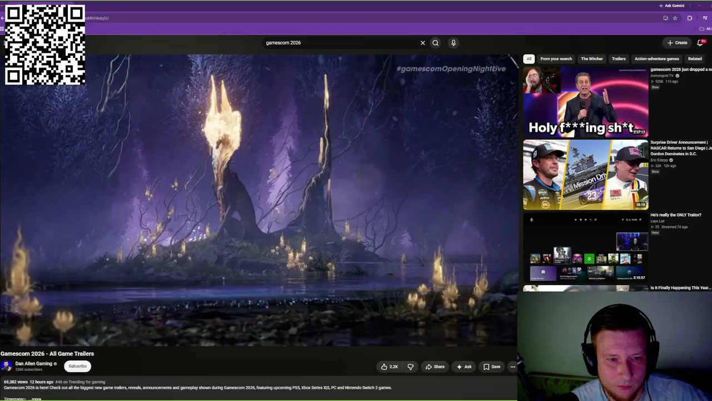Open 'gamescom 2026 just dropped' video title

[681, 70]
